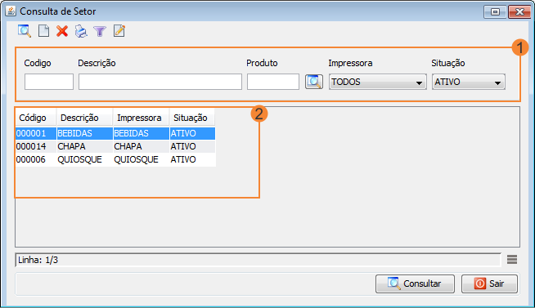Click the Linha: 1/3 status bar

pos(258,260)
